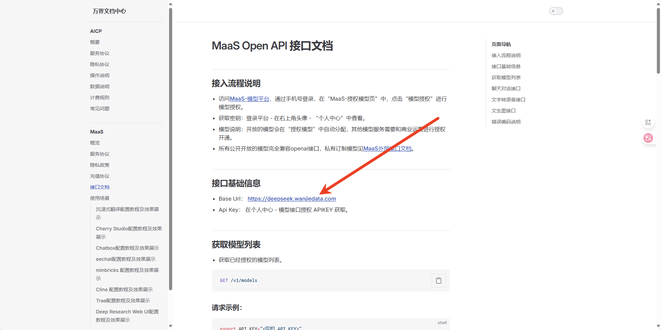The height and width of the screenshot is (330, 661).
Task: Open the floating grid apps icon
Action: point(648,122)
